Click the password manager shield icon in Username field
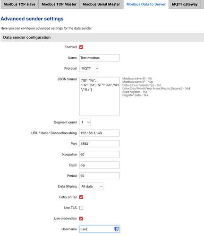This screenshot has width=204, height=236. pyautogui.click(x=116, y=229)
